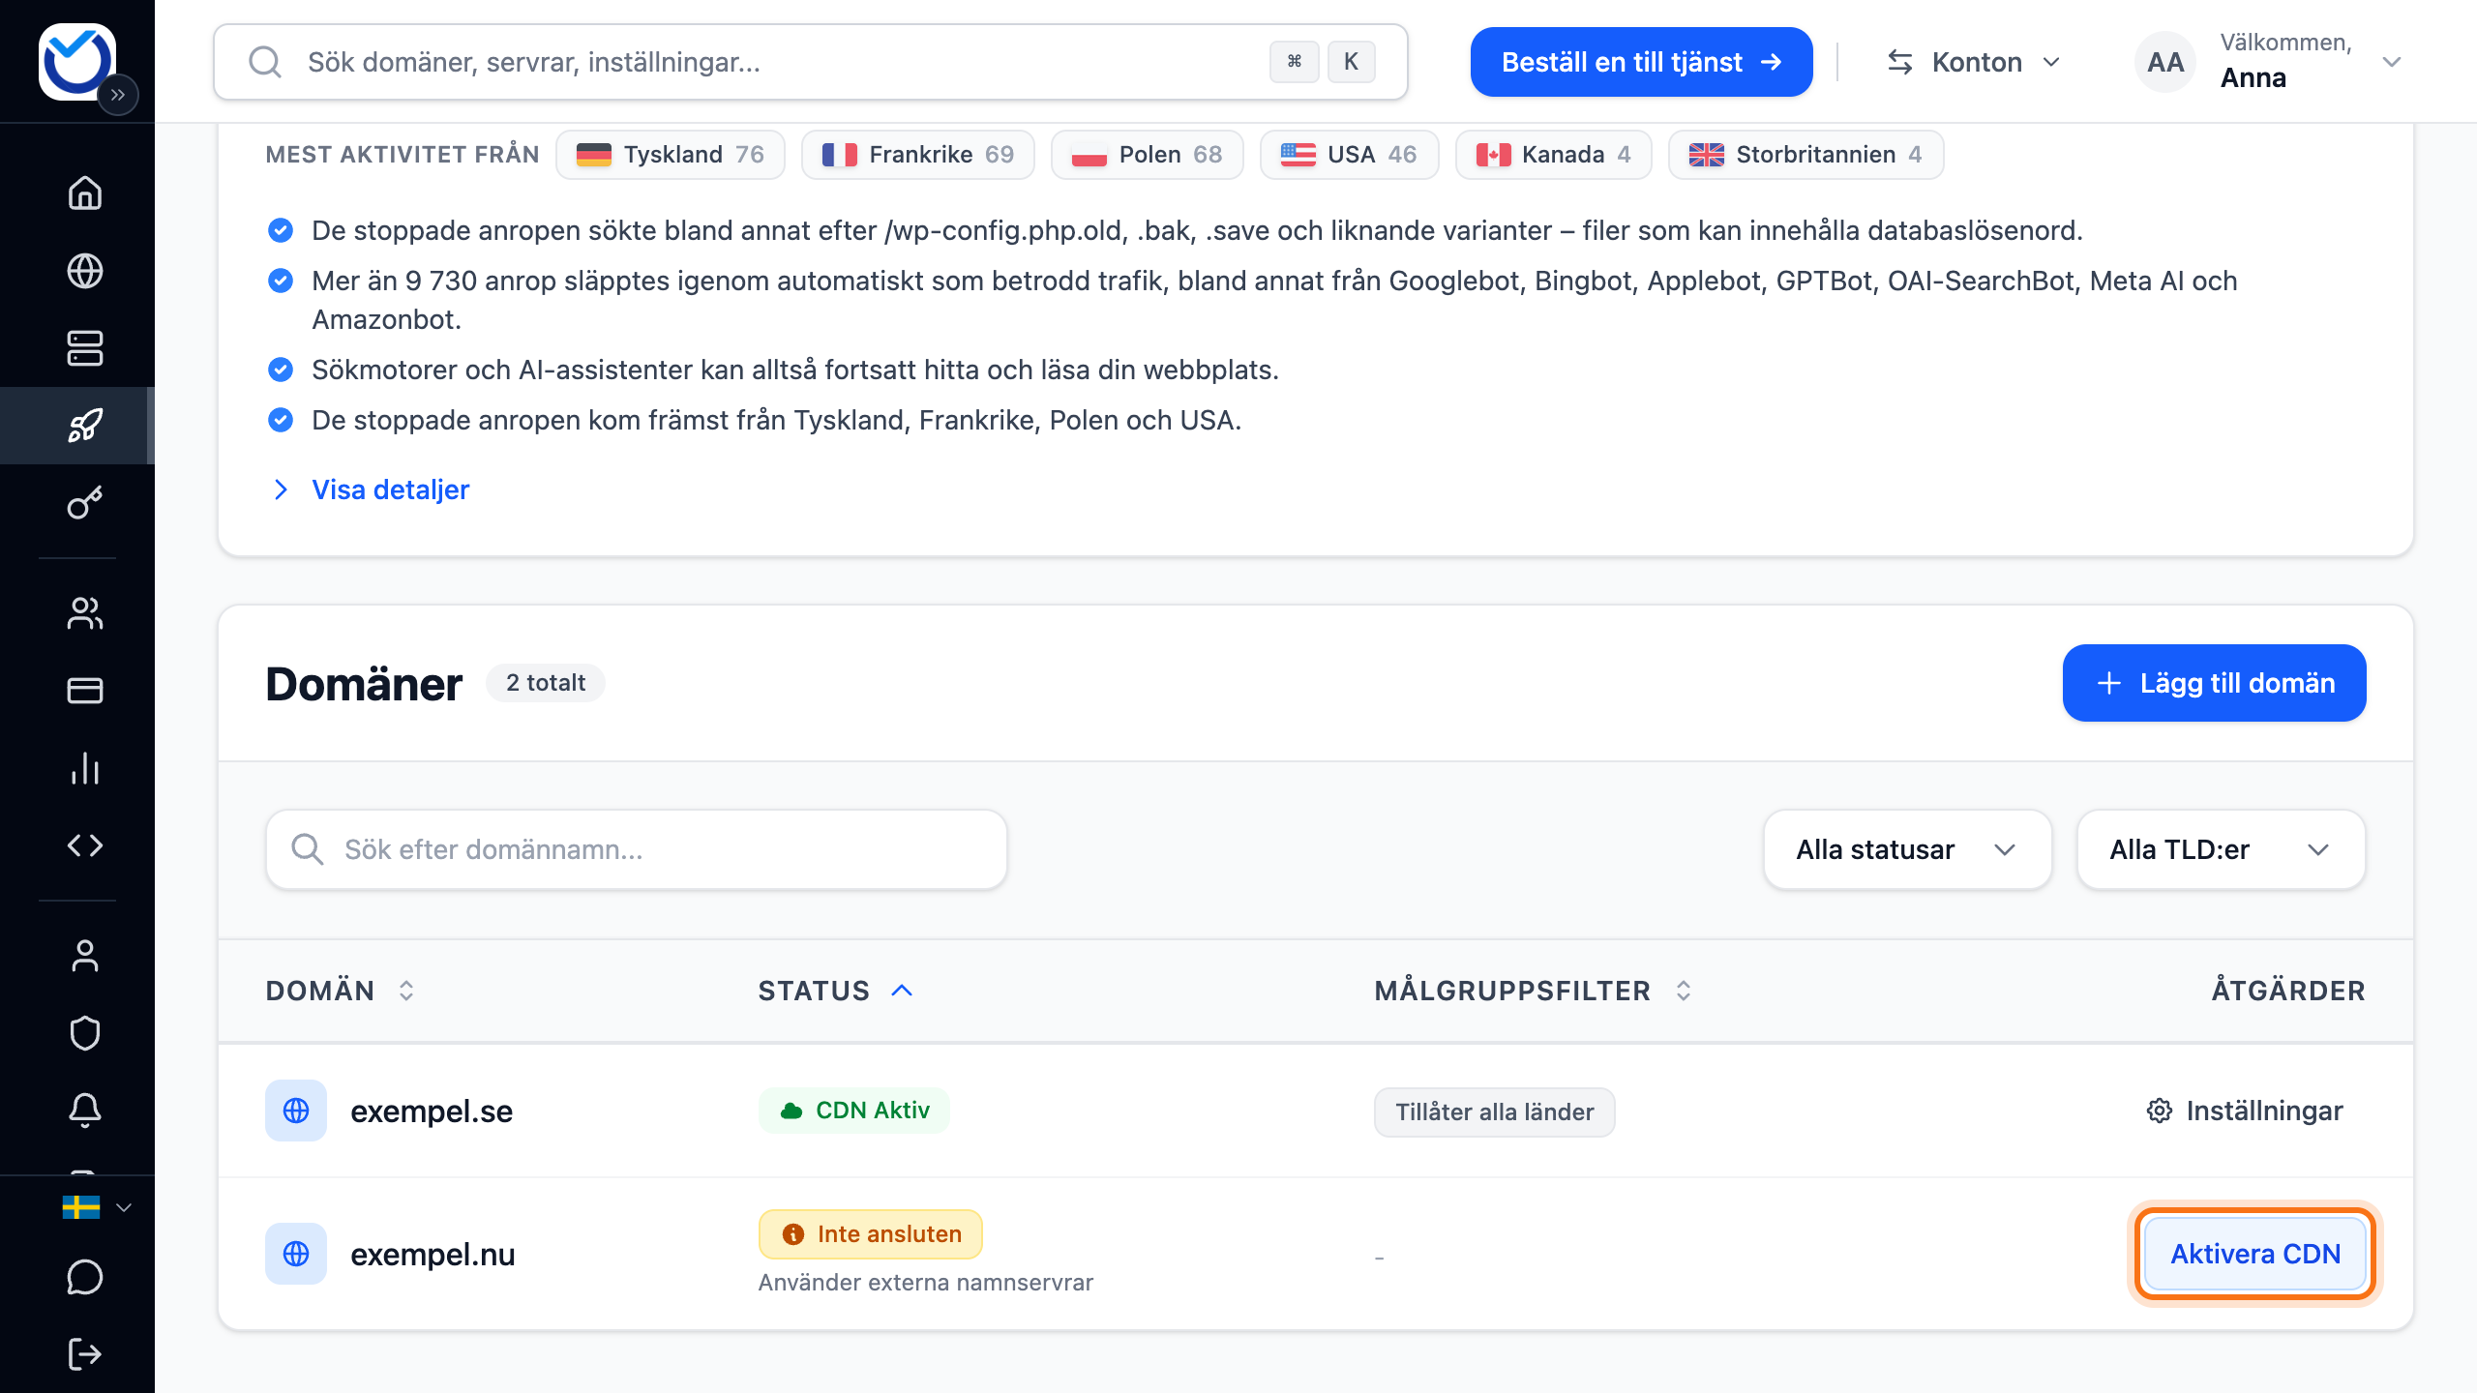2477x1393 pixels.
Task: Click Lägg till domän button
Action: pos(2214,683)
